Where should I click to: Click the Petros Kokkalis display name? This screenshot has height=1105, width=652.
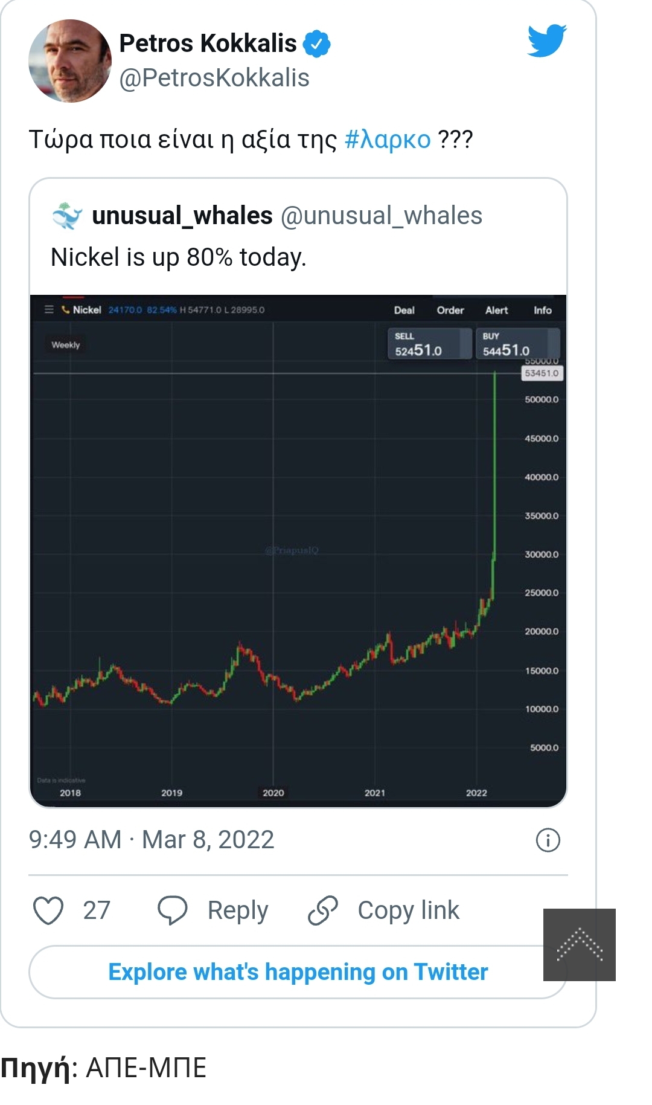[x=208, y=43]
